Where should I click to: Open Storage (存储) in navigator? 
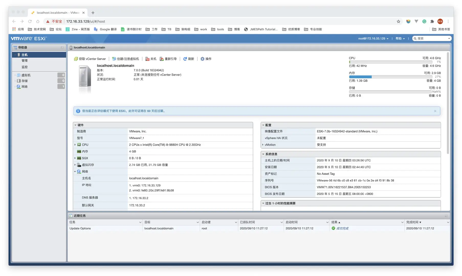(x=24, y=81)
